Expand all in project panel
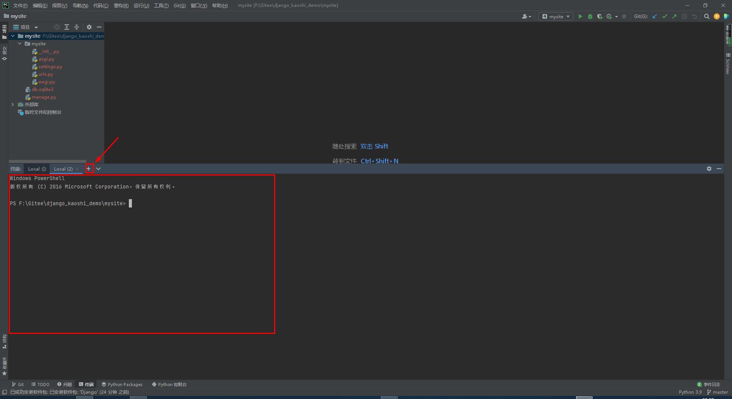Image resolution: width=732 pixels, height=399 pixels. click(67, 27)
